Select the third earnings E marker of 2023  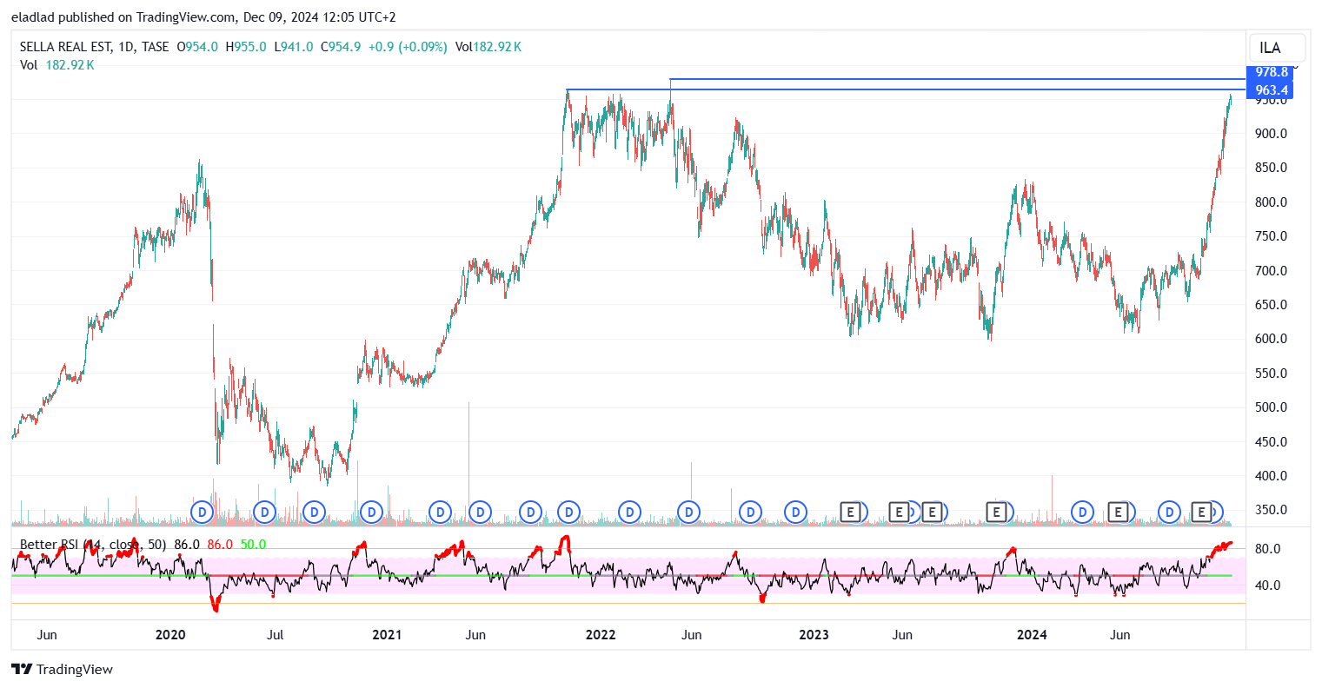point(932,512)
